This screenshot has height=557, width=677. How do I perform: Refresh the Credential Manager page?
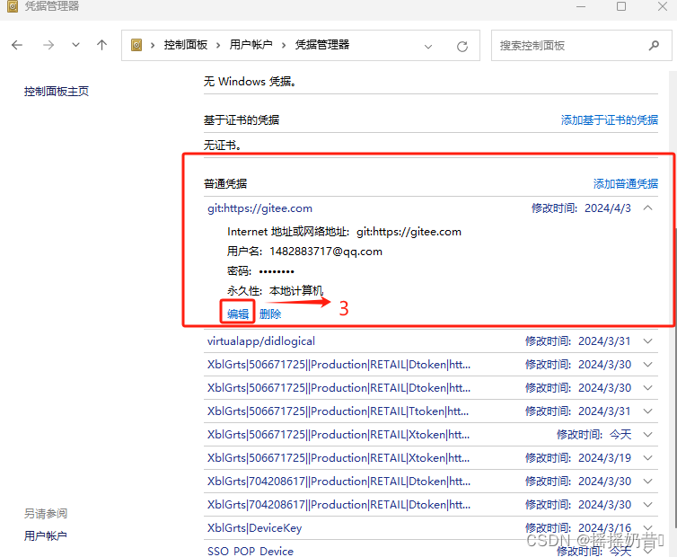pos(462,46)
